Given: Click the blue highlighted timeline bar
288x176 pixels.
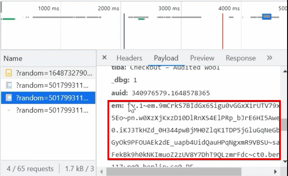Looking at the screenshot, I should 267,16.
